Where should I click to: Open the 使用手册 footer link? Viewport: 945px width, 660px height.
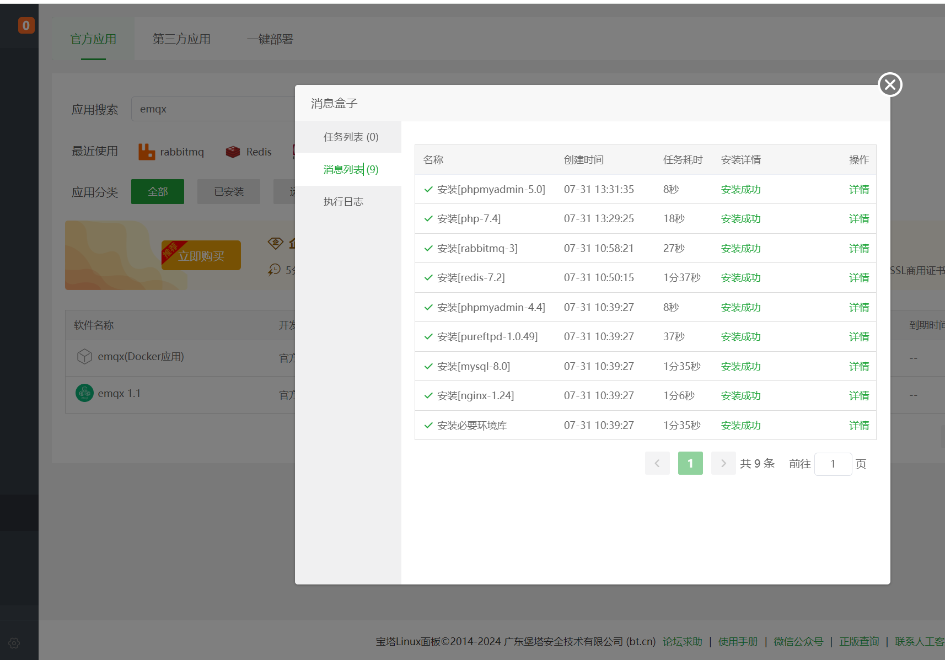tap(738, 641)
